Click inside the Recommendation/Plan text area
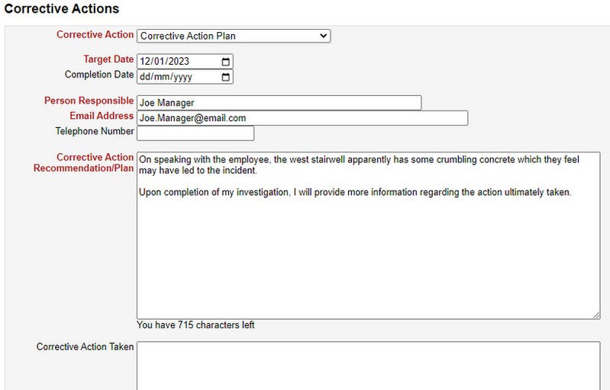This screenshot has width=610, height=390. pos(368,244)
